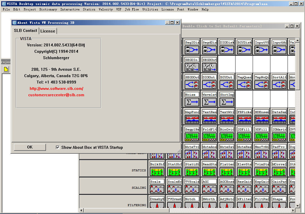The image size is (305, 214).
Task: Select the Segp1Header module icon
Action: pyautogui.click(x=192, y=137)
